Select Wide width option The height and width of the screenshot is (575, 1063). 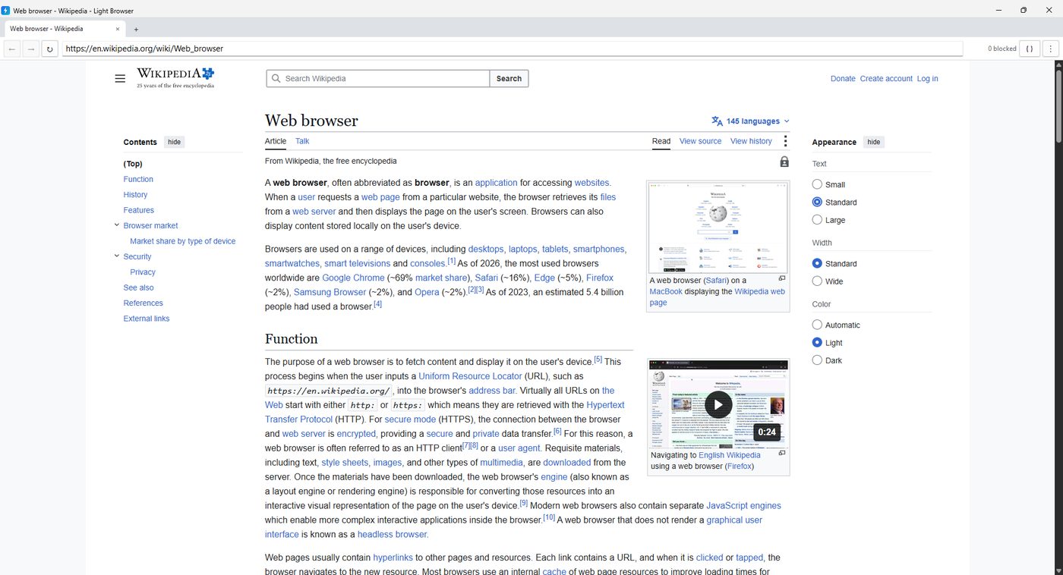[x=817, y=281]
